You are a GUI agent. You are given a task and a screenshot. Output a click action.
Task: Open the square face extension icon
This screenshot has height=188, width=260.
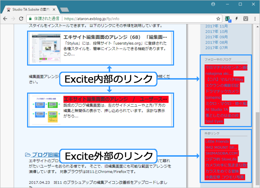[x=246, y=19]
